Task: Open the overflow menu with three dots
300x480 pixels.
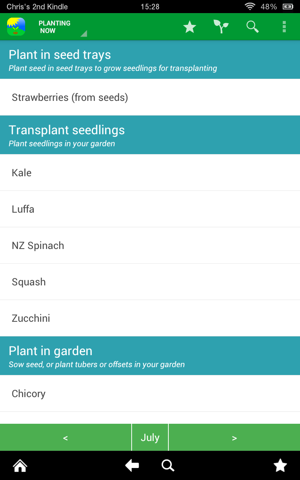Action: point(284,27)
